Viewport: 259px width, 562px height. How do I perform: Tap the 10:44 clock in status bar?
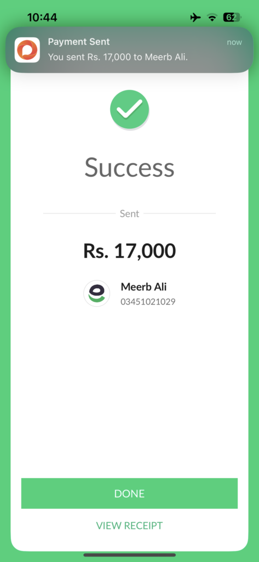tap(42, 17)
